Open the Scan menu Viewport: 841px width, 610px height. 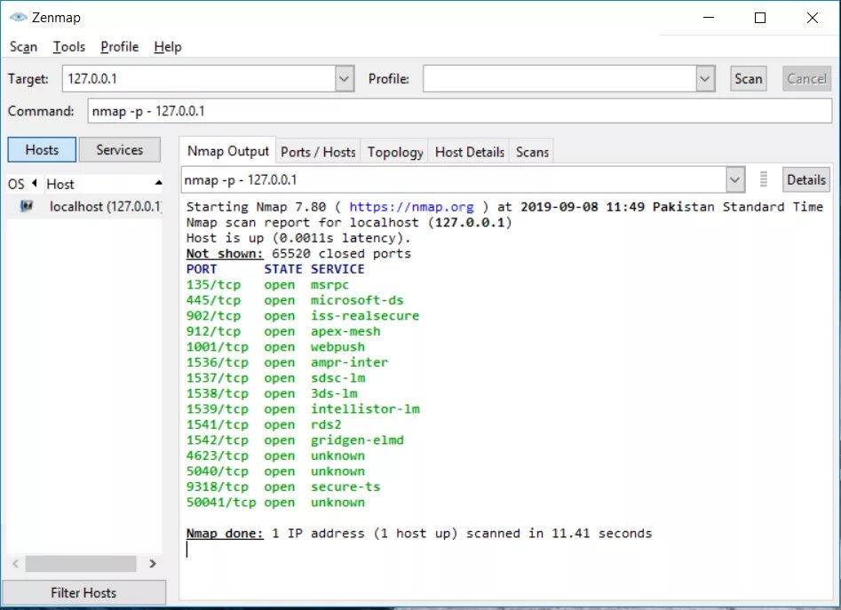(24, 47)
